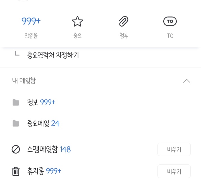Viewport: 201px width, 182px height.
Task: Select the 첨부 filter label
Action: 124,36
